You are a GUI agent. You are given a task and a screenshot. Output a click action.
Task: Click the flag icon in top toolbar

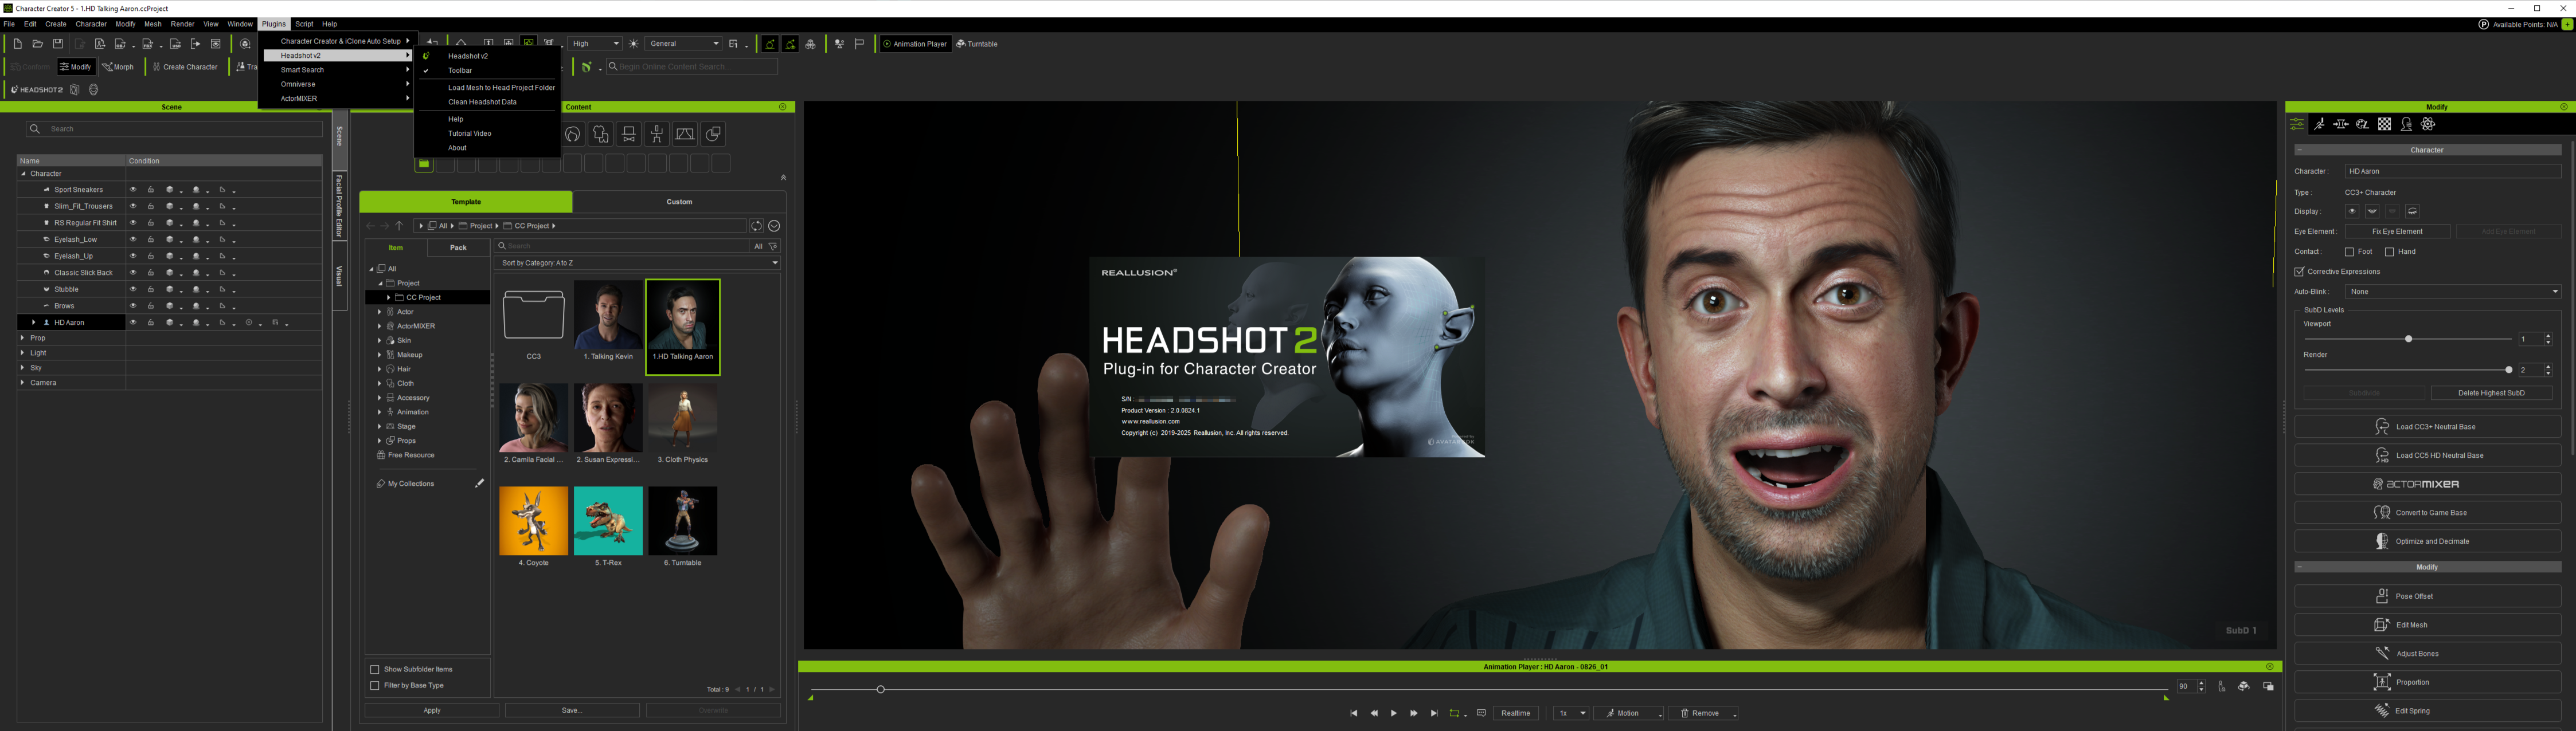(859, 44)
